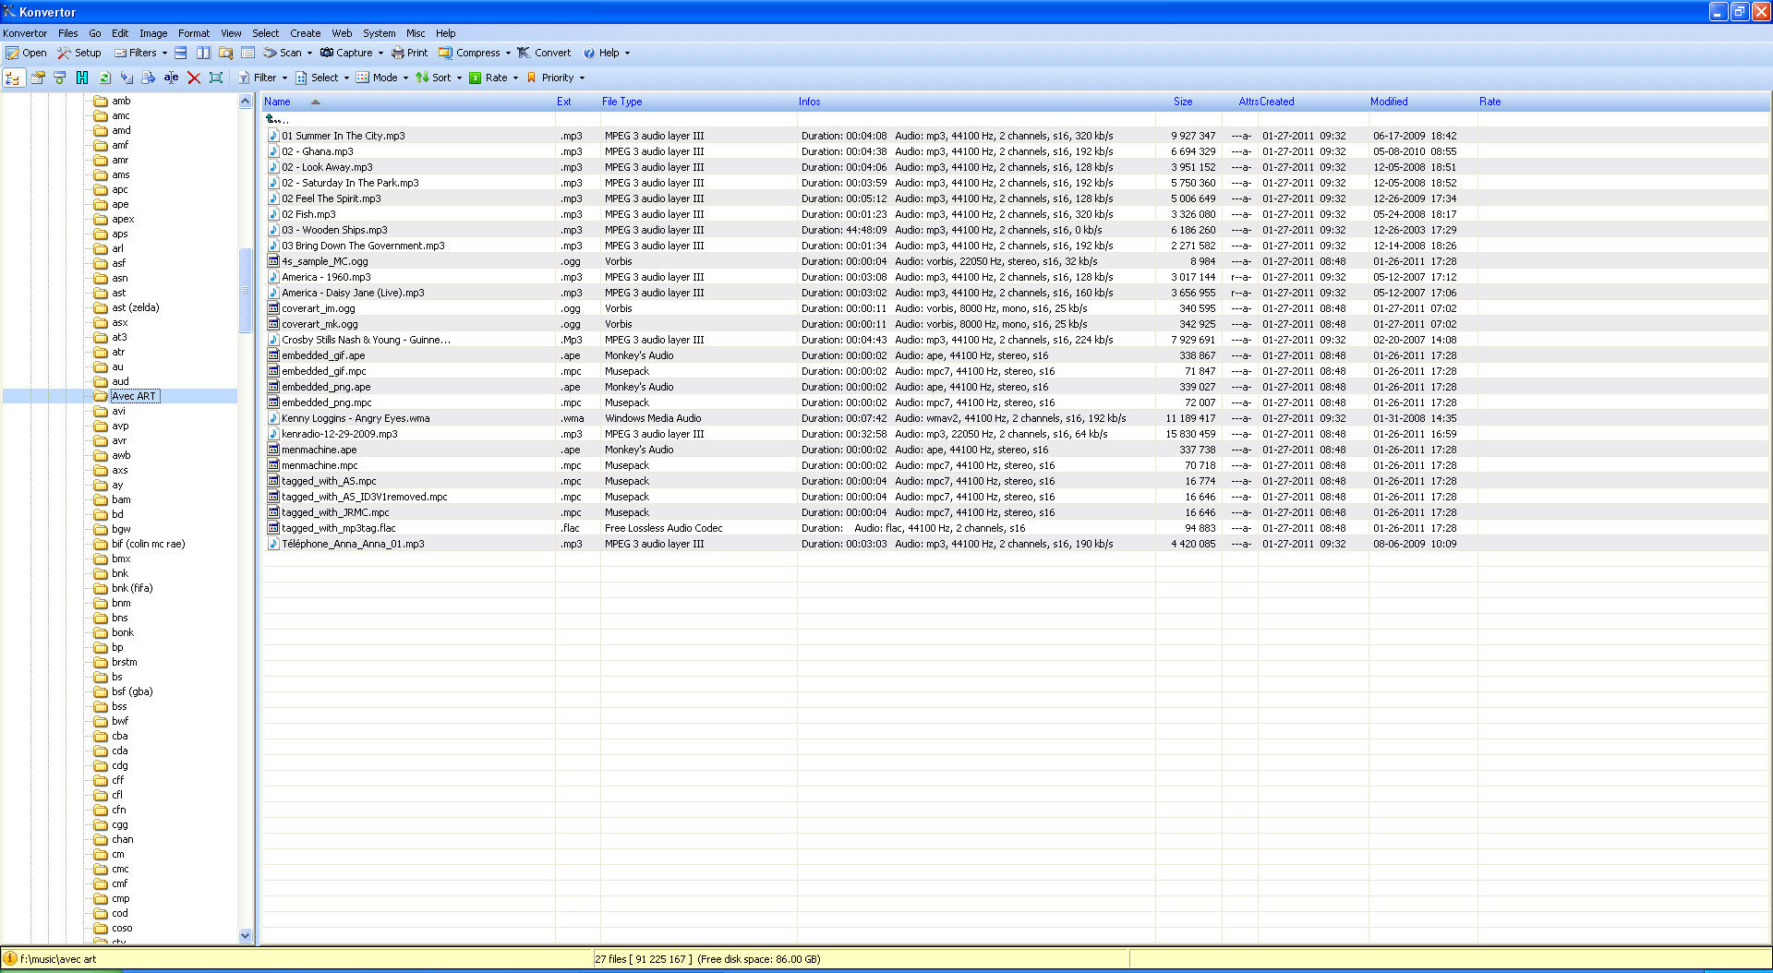This screenshot has width=1773, height=973.
Task: Open the Image menu
Action: 153,33
